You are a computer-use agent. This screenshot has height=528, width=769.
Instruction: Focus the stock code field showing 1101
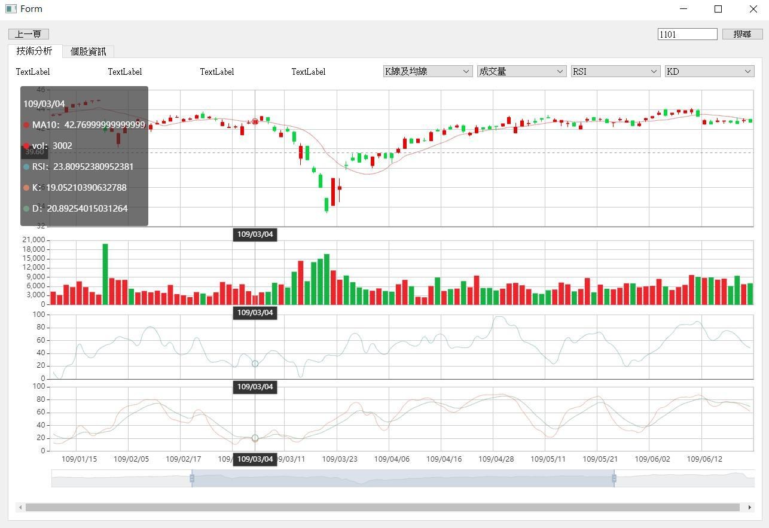686,34
